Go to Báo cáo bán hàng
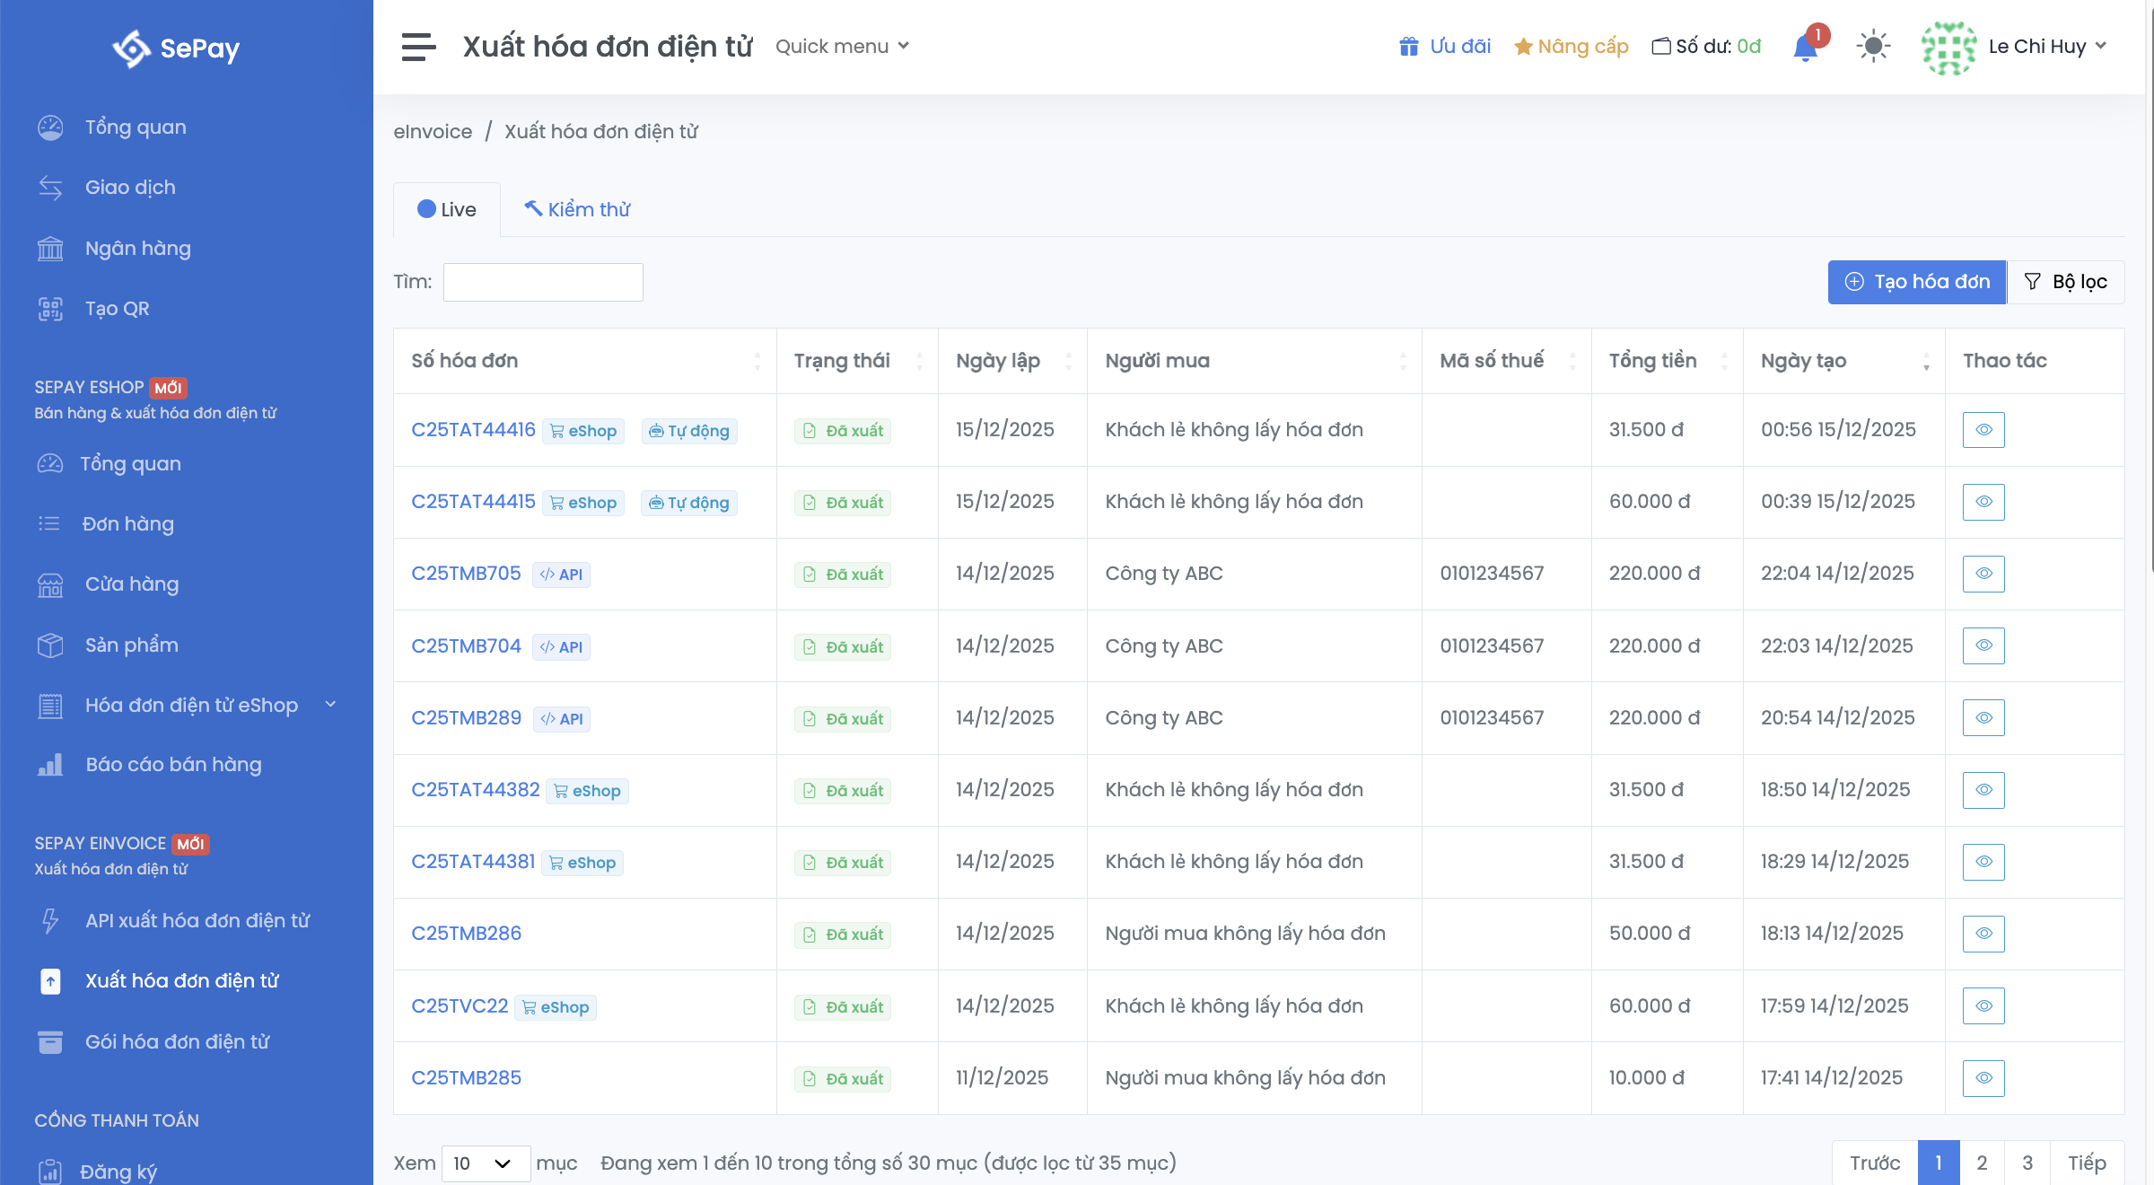2154x1185 pixels. 173,765
